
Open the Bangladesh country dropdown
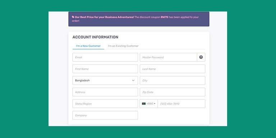coord(105,80)
